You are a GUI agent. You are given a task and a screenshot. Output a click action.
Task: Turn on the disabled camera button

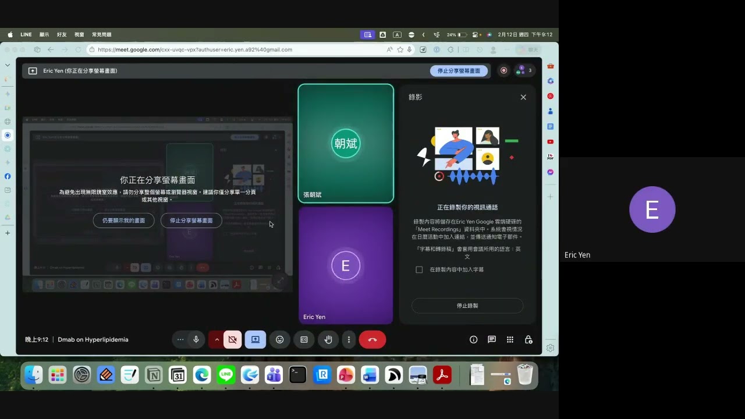tap(232, 339)
